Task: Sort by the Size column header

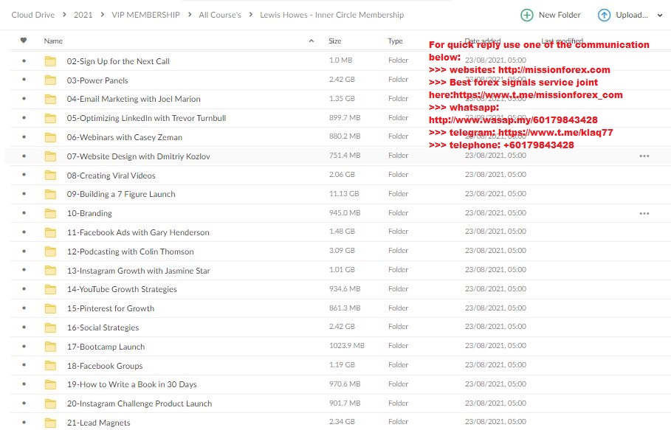Action: point(334,41)
